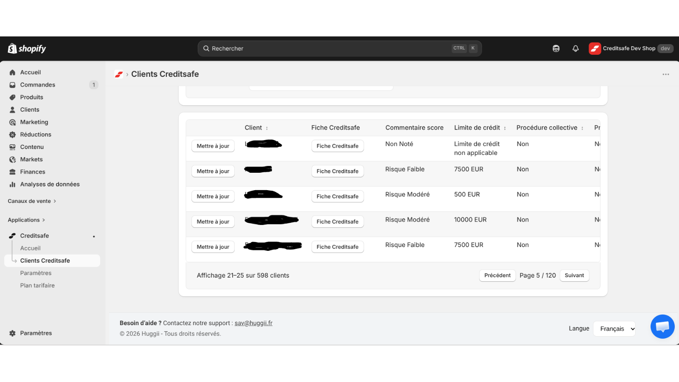This screenshot has height=382, width=679.
Task: Click the Fiche Creditsafe column header
Action: click(x=335, y=128)
